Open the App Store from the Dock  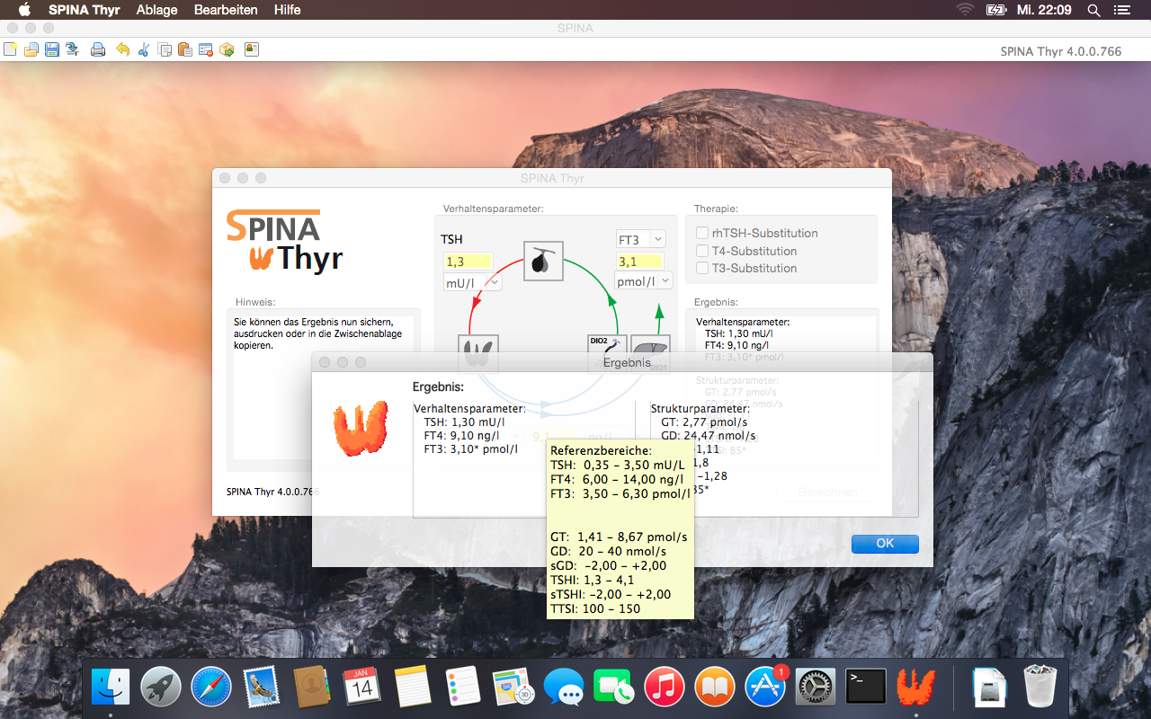click(x=764, y=688)
